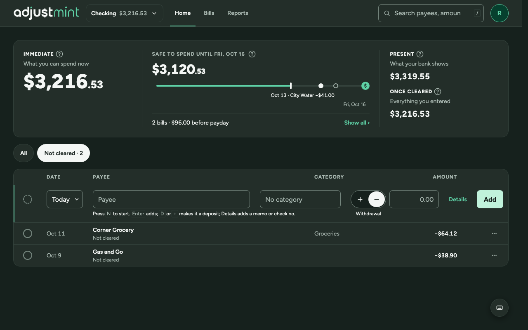Expand the Today date dropdown
The height and width of the screenshot is (330, 528).
65,199
